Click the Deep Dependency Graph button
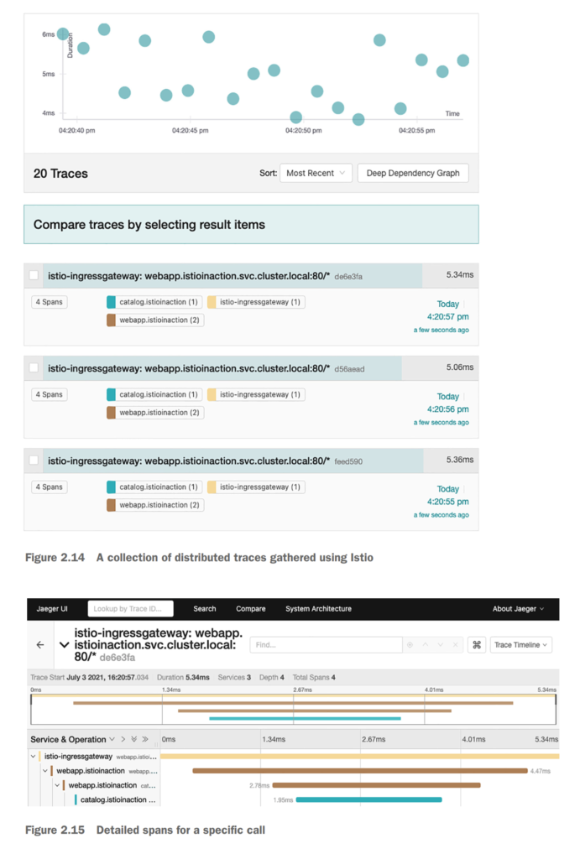 coord(413,174)
